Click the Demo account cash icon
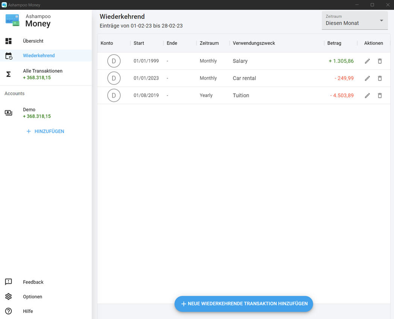394x319 pixels. pyautogui.click(x=9, y=113)
